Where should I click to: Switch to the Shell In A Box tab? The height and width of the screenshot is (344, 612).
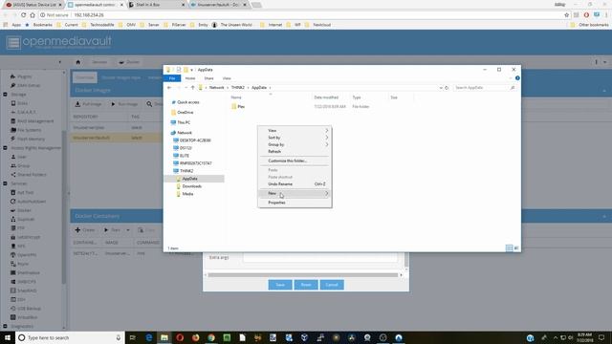click(156, 5)
